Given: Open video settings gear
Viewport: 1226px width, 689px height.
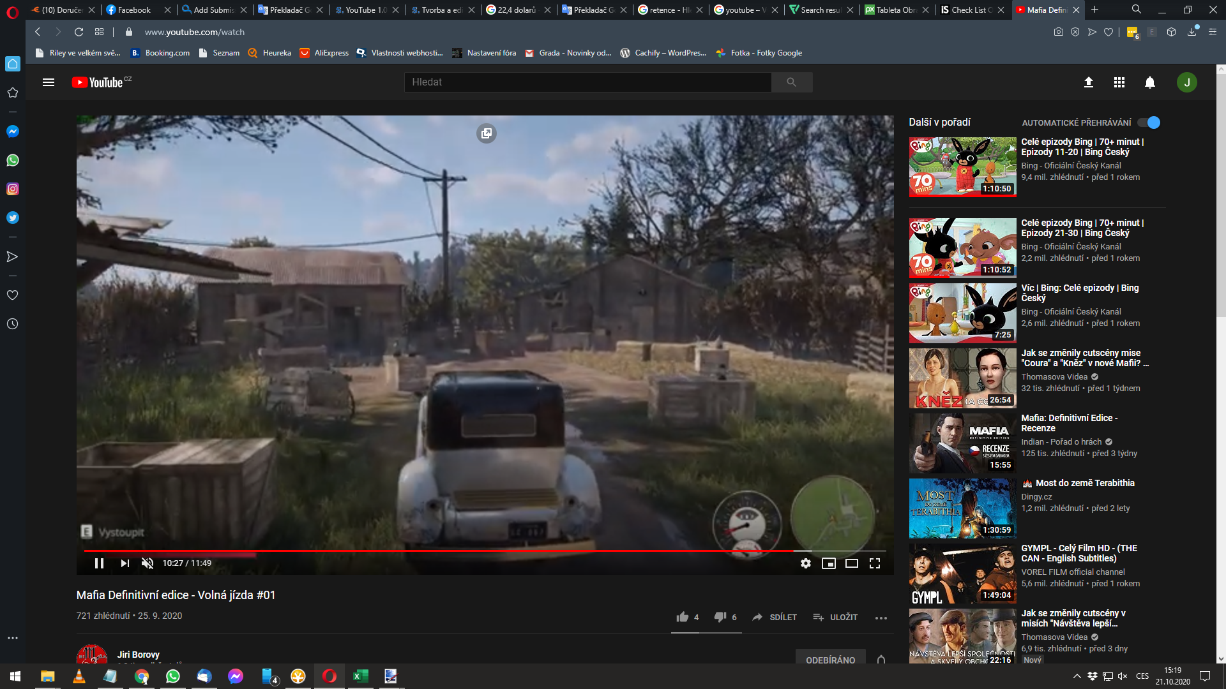Looking at the screenshot, I should tap(806, 563).
